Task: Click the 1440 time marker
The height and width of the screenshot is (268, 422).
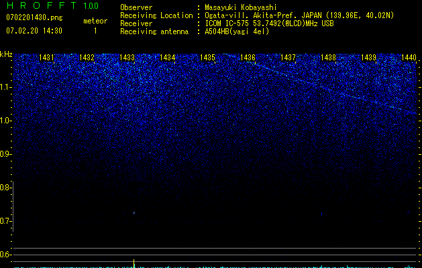Action: (x=409, y=57)
